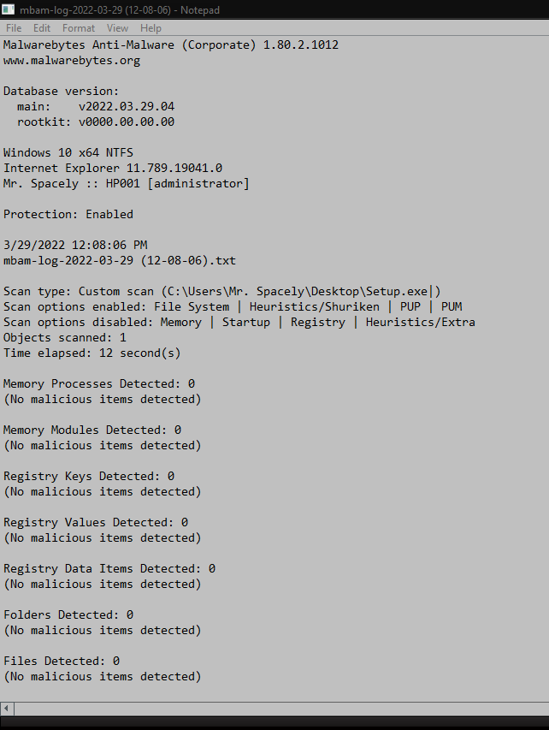Place cursor on www.malwarebytes.org line
The image size is (549, 730).
[72, 61]
